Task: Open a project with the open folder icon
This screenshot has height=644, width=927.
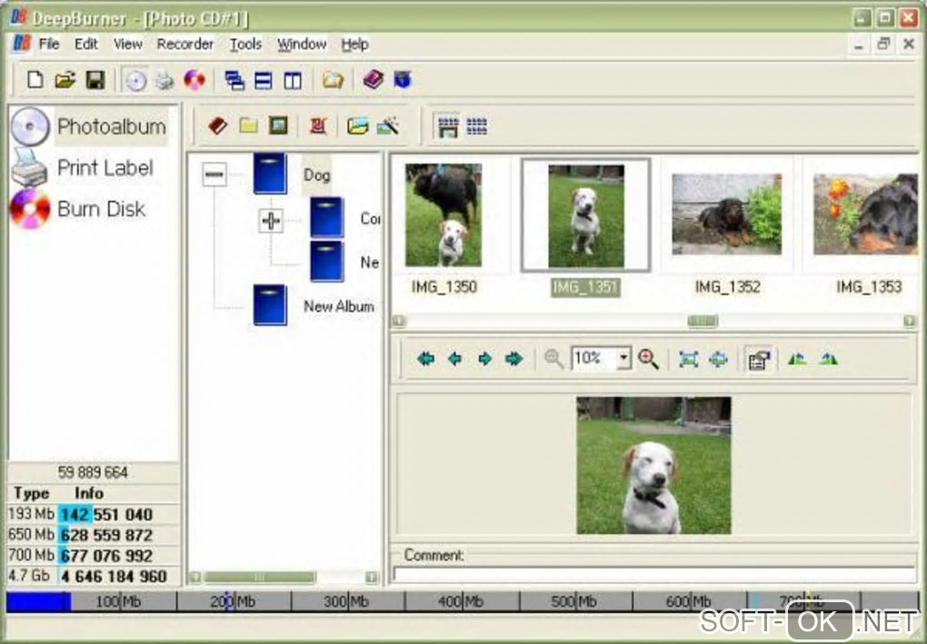Action: click(65, 79)
